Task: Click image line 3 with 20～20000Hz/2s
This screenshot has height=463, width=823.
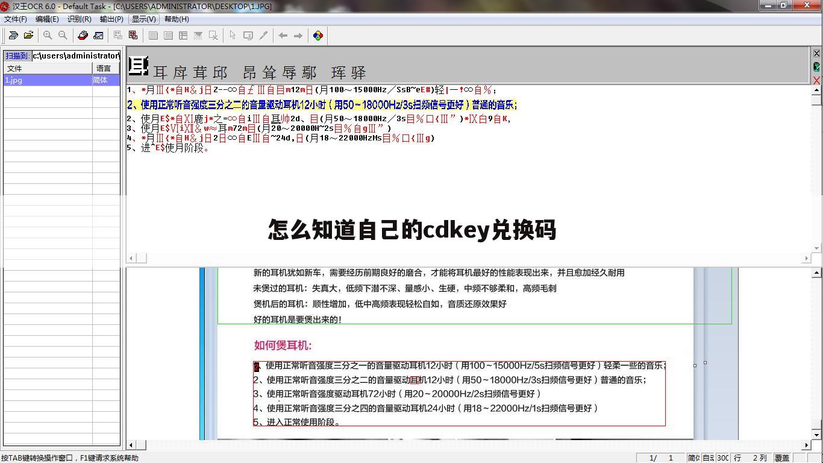Action: click(397, 394)
